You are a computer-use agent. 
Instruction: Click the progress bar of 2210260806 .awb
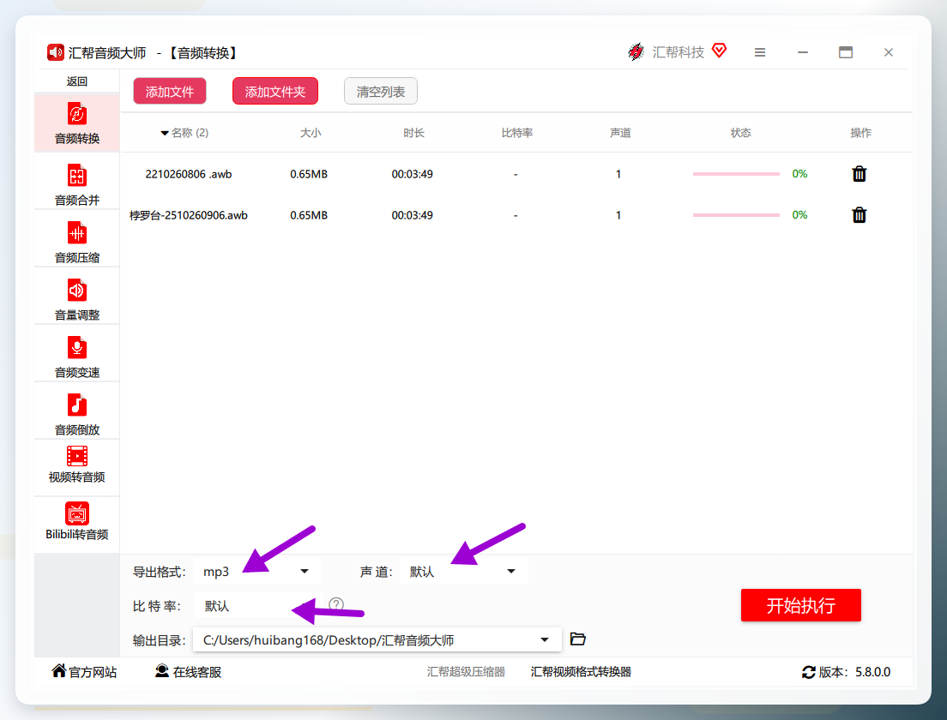pyautogui.click(x=736, y=174)
